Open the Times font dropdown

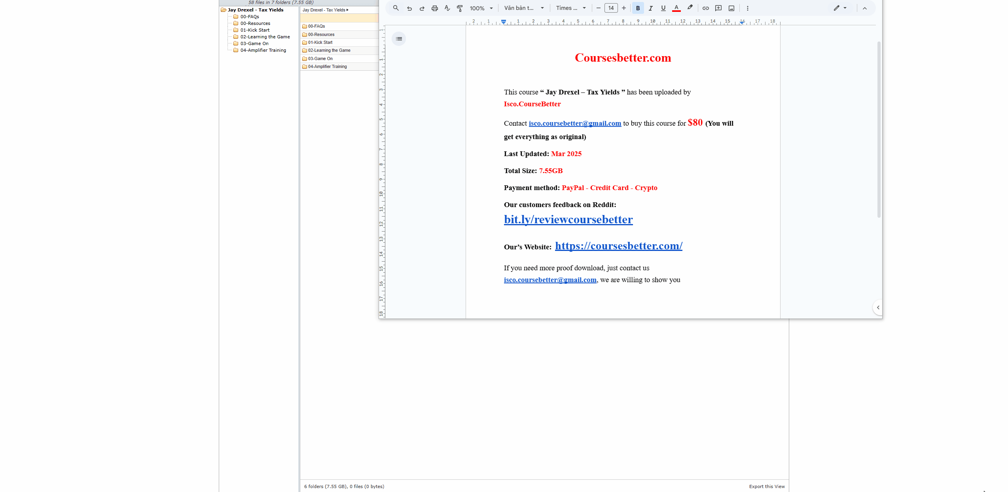click(571, 8)
